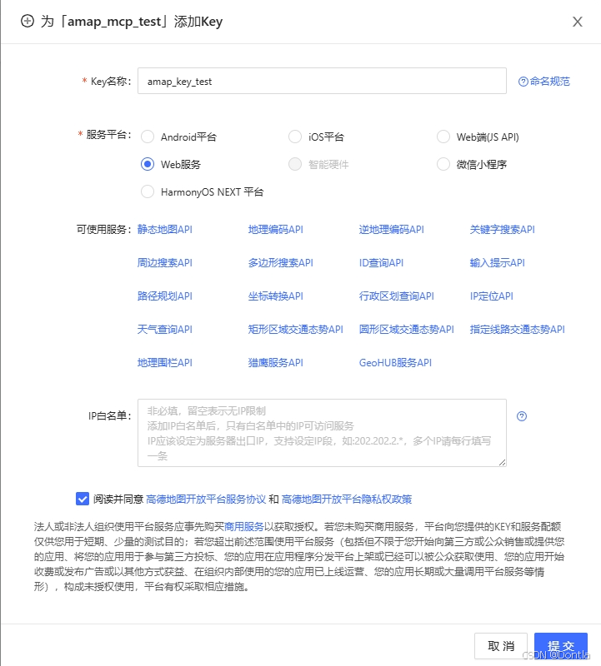This screenshot has height=666, width=601.
Task: Click the Key名称 input field
Action: tap(322, 81)
